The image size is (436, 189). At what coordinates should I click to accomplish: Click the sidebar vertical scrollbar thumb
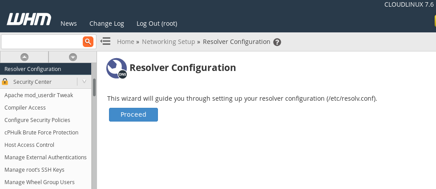pyautogui.click(x=94, y=87)
